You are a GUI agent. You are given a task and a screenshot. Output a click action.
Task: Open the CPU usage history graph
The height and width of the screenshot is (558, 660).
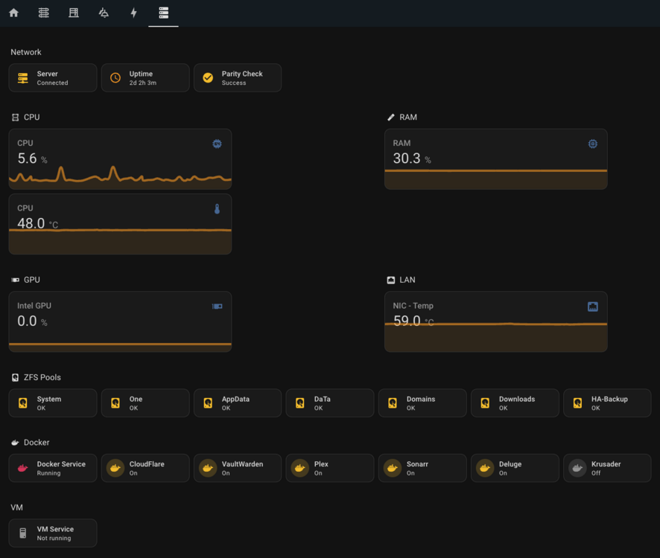(120, 159)
